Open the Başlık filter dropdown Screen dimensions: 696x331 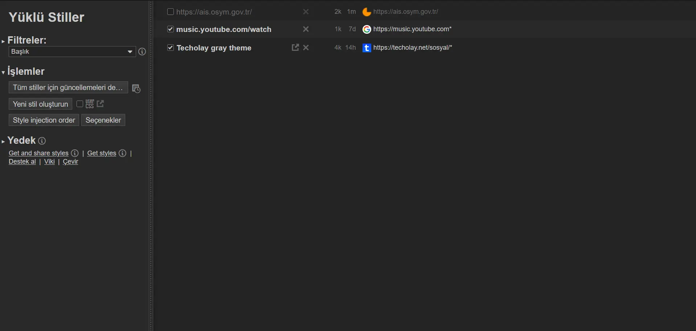click(x=72, y=52)
